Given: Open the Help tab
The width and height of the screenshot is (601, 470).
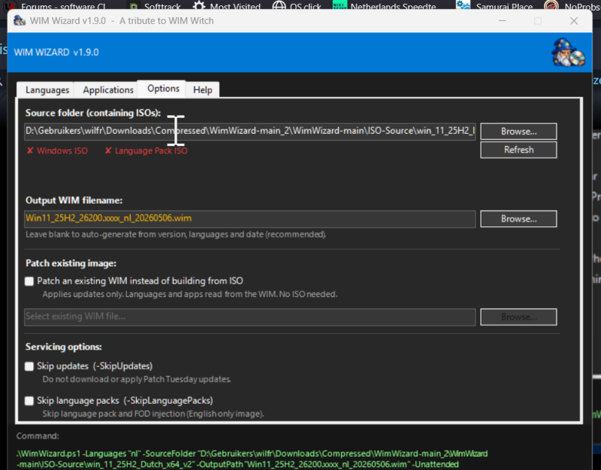Looking at the screenshot, I should (202, 89).
